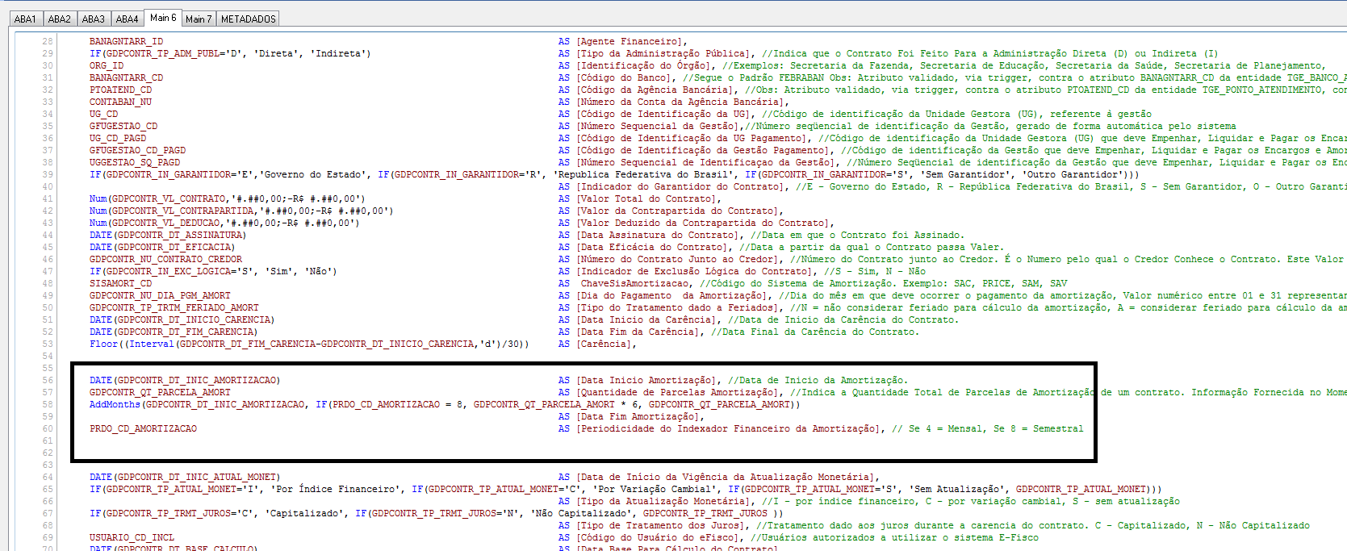Switch to the Main 7 tab
Image resolution: width=1347 pixels, height=551 pixels.
[199, 19]
